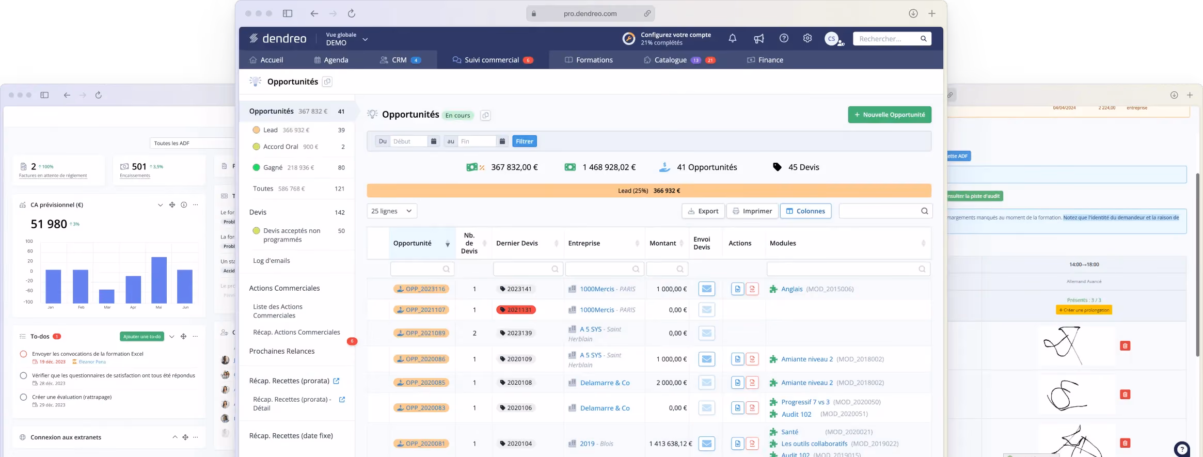Switch to the Finance tab
Screen dimensions: 1203x457
(765, 60)
